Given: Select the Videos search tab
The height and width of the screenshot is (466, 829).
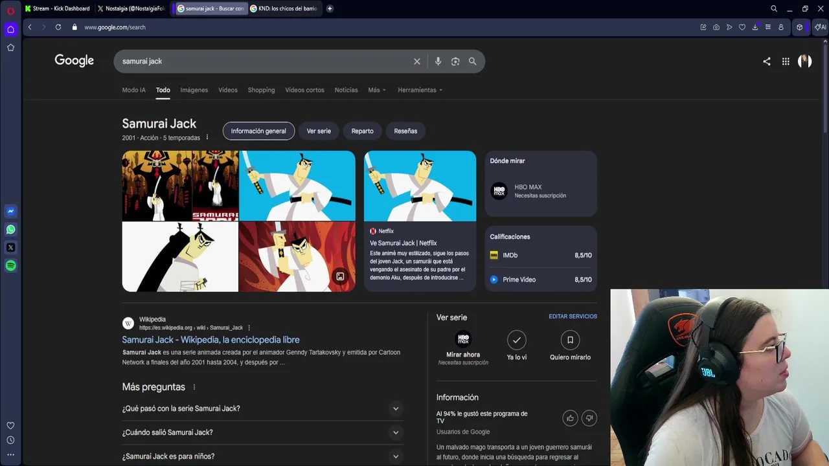Looking at the screenshot, I should (x=228, y=90).
